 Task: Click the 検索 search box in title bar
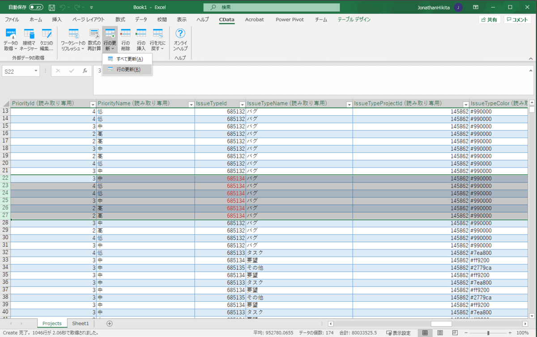[x=271, y=7]
